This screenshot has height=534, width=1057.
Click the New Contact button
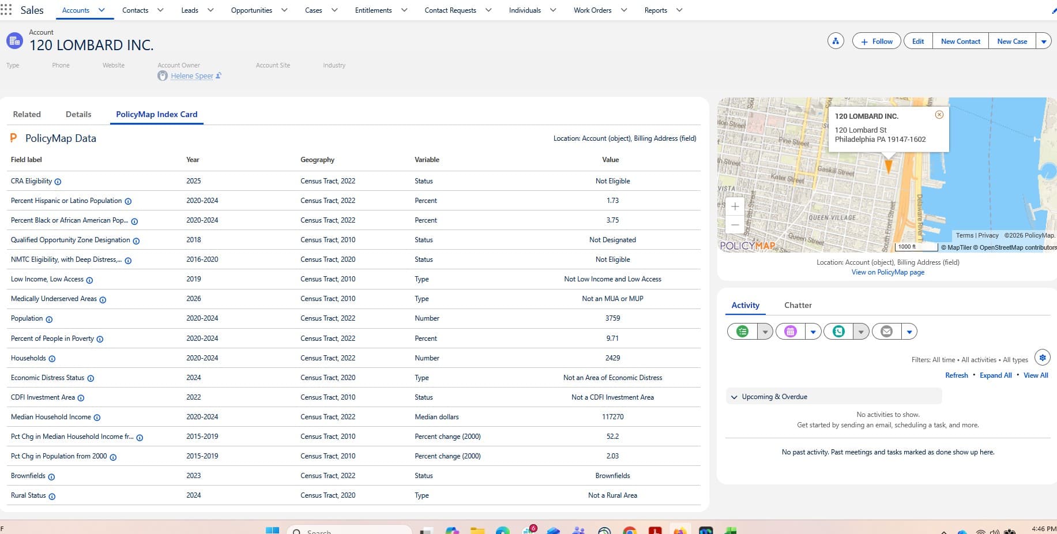(x=961, y=41)
